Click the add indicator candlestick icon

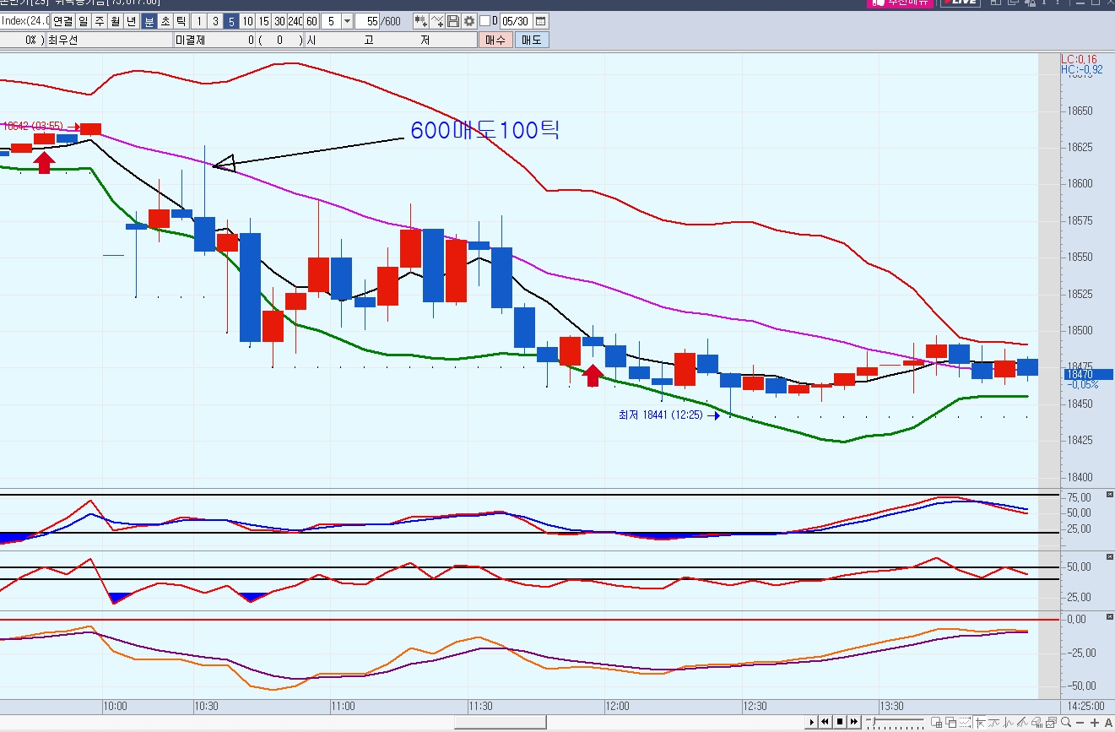tap(421, 21)
